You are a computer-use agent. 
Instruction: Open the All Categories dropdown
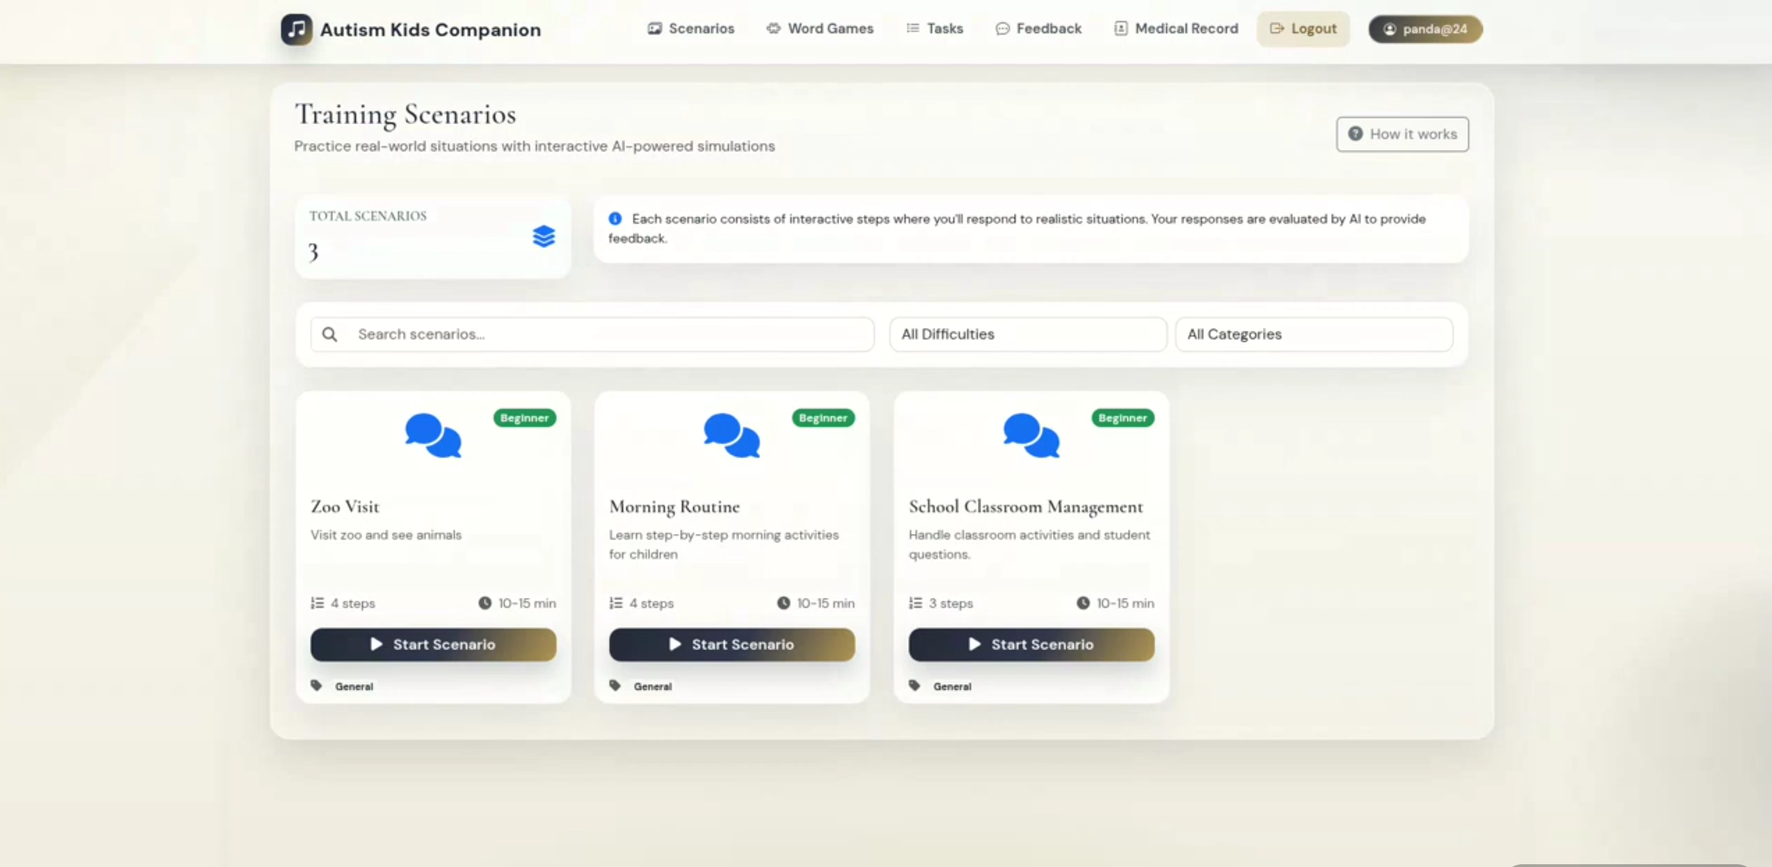pyautogui.click(x=1313, y=334)
